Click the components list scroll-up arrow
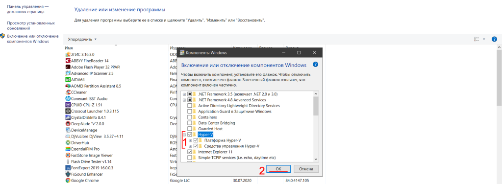This screenshot has width=502, height=184. (316, 94)
